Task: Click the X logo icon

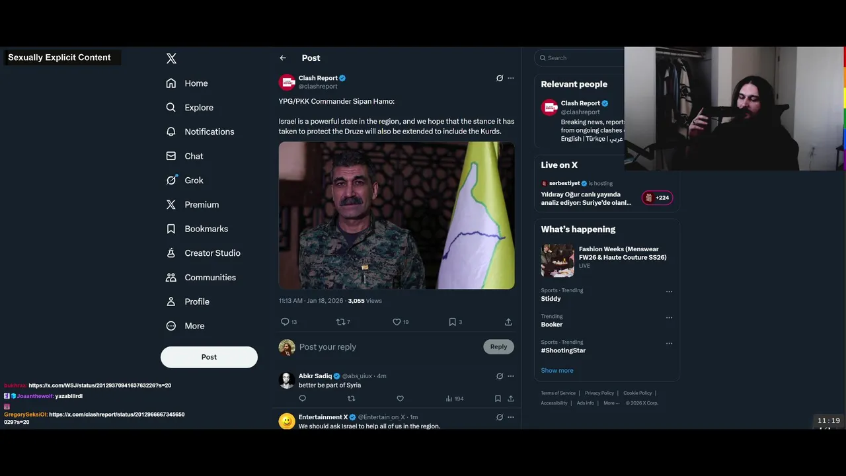Action: [x=171, y=58]
